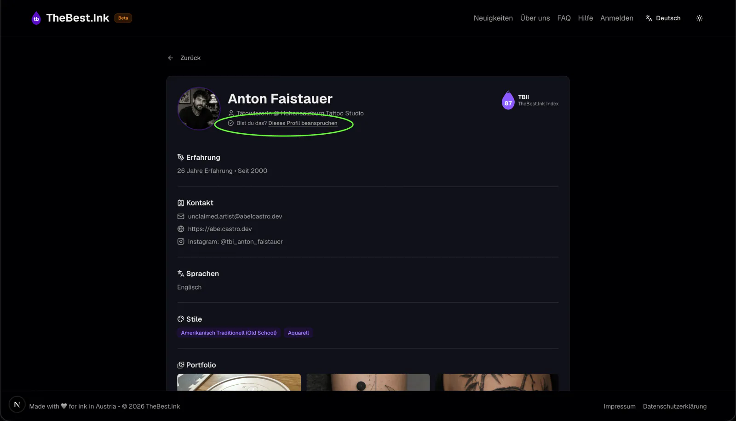The height and width of the screenshot is (421, 736).
Task: Click the envelope icon beside the email address
Action: point(181,216)
